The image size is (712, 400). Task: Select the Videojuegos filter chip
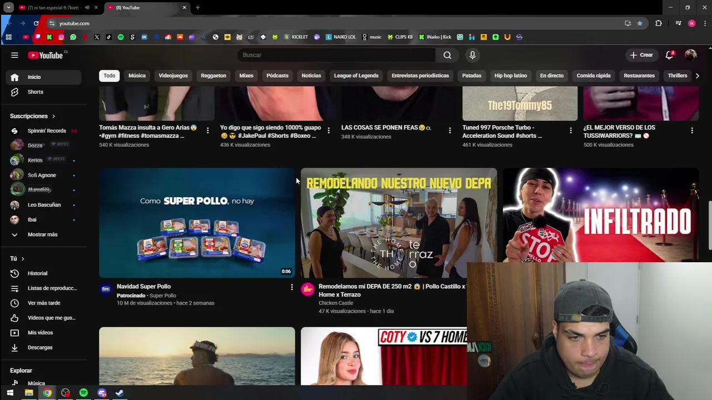173,76
